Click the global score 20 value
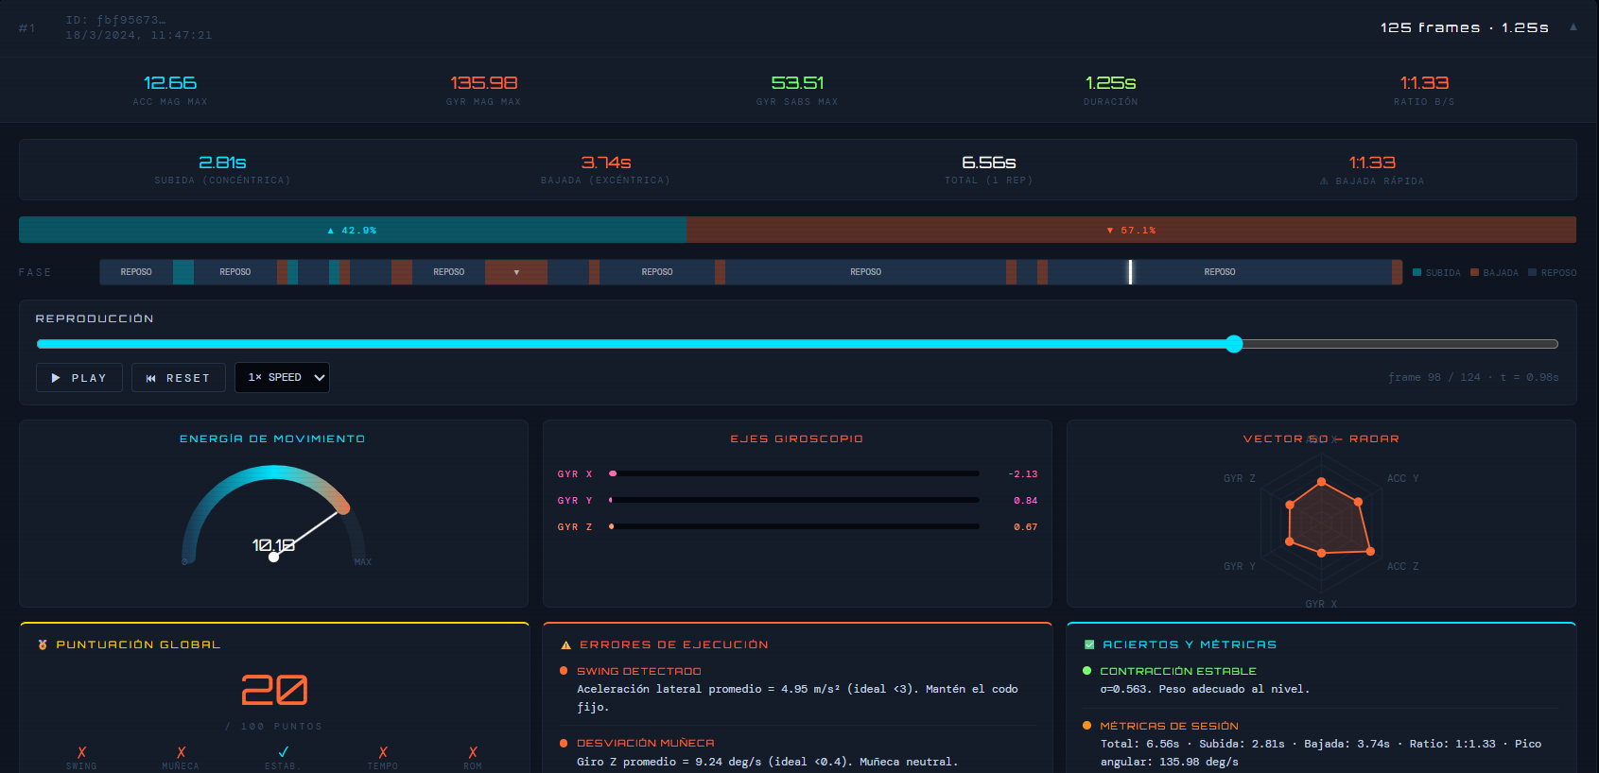Viewport: 1599px width, 773px height. (274, 690)
